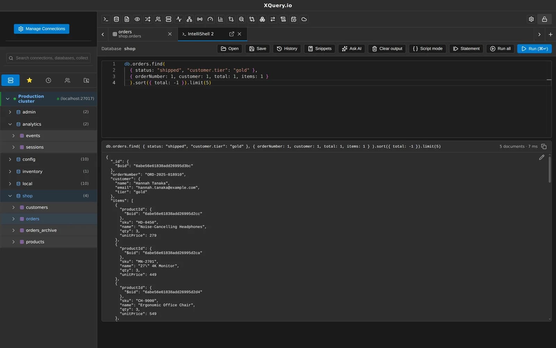Click the pencil edit icon in results
The image size is (556, 348).
click(542, 157)
